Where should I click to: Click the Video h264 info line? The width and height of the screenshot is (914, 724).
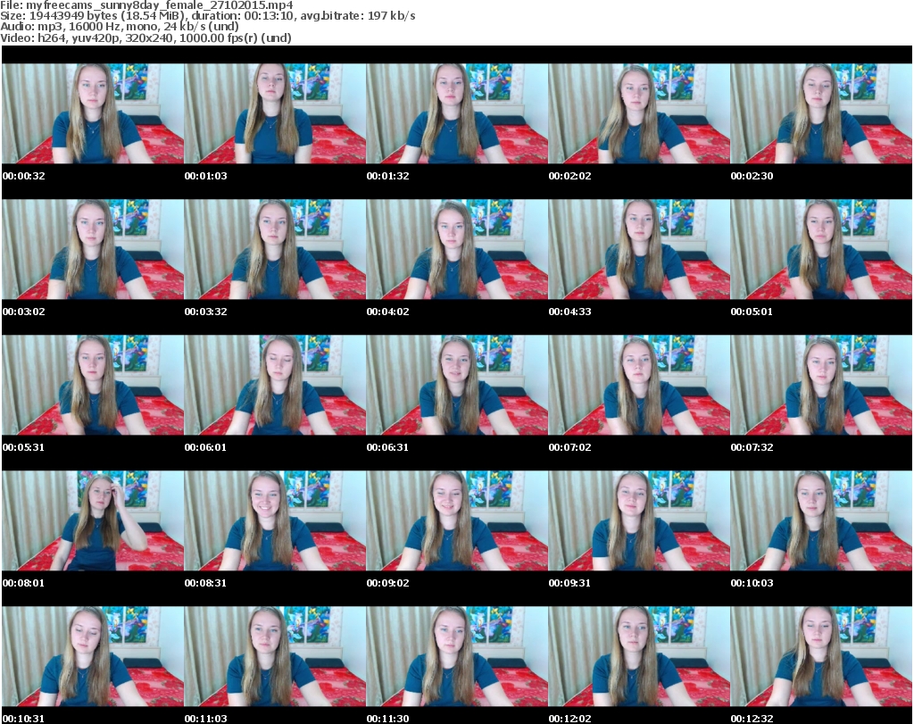point(145,37)
